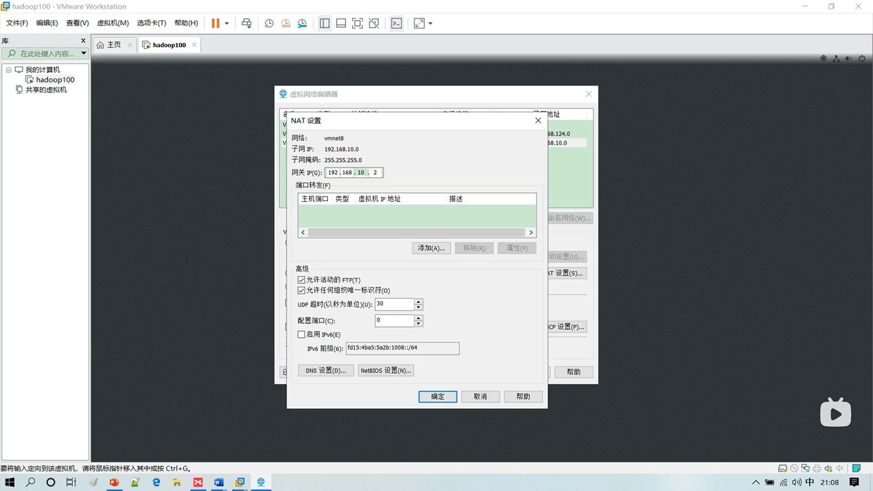Click the orange pause VM toolbar icon
The height and width of the screenshot is (491, 873).
click(216, 23)
